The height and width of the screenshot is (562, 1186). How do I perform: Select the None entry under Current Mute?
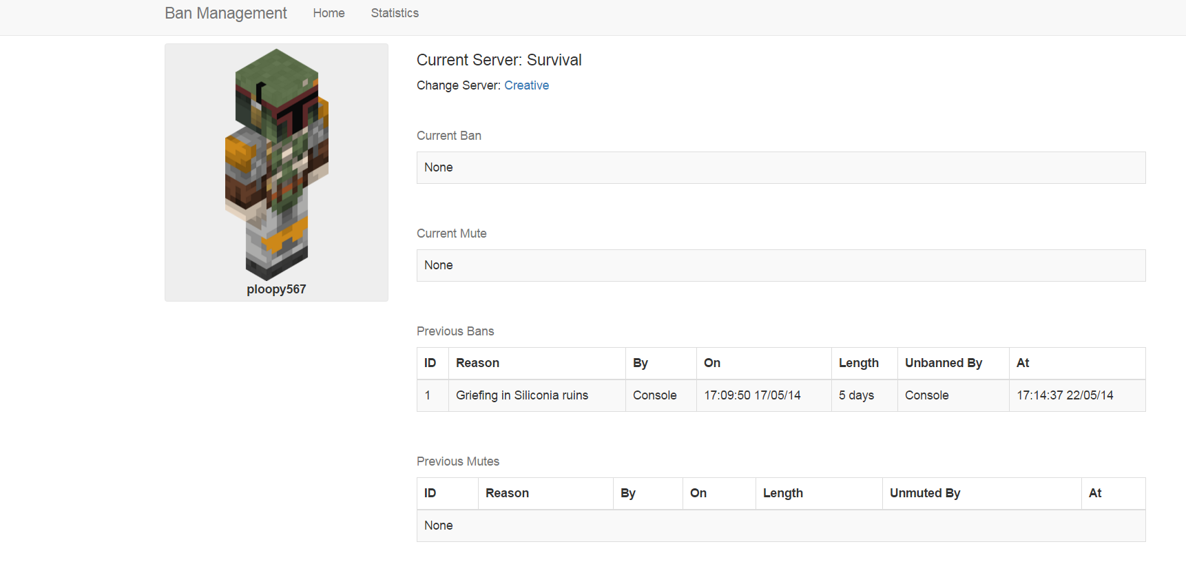tap(781, 265)
